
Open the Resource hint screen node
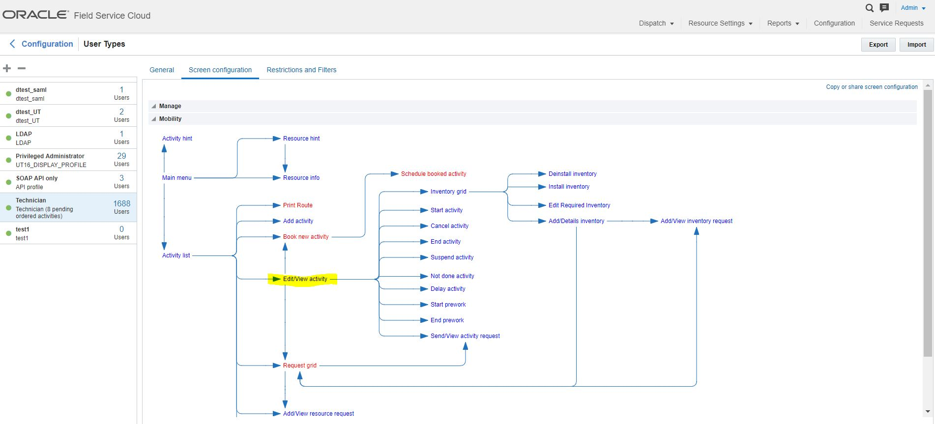click(301, 139)
